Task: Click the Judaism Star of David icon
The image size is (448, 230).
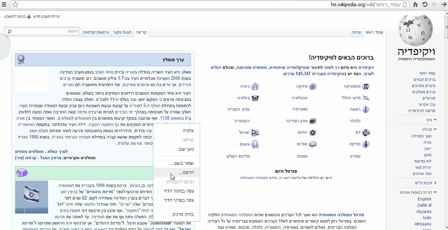Action: (x=312, y=133)
